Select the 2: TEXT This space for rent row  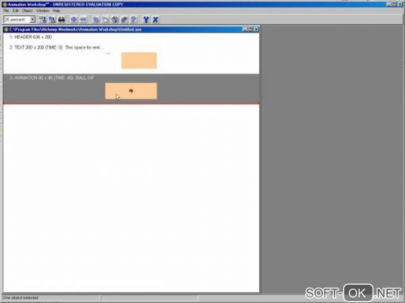[x=131, y=57]
